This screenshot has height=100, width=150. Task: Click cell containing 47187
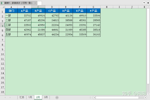pyautogui.click(x=24, y=20)
